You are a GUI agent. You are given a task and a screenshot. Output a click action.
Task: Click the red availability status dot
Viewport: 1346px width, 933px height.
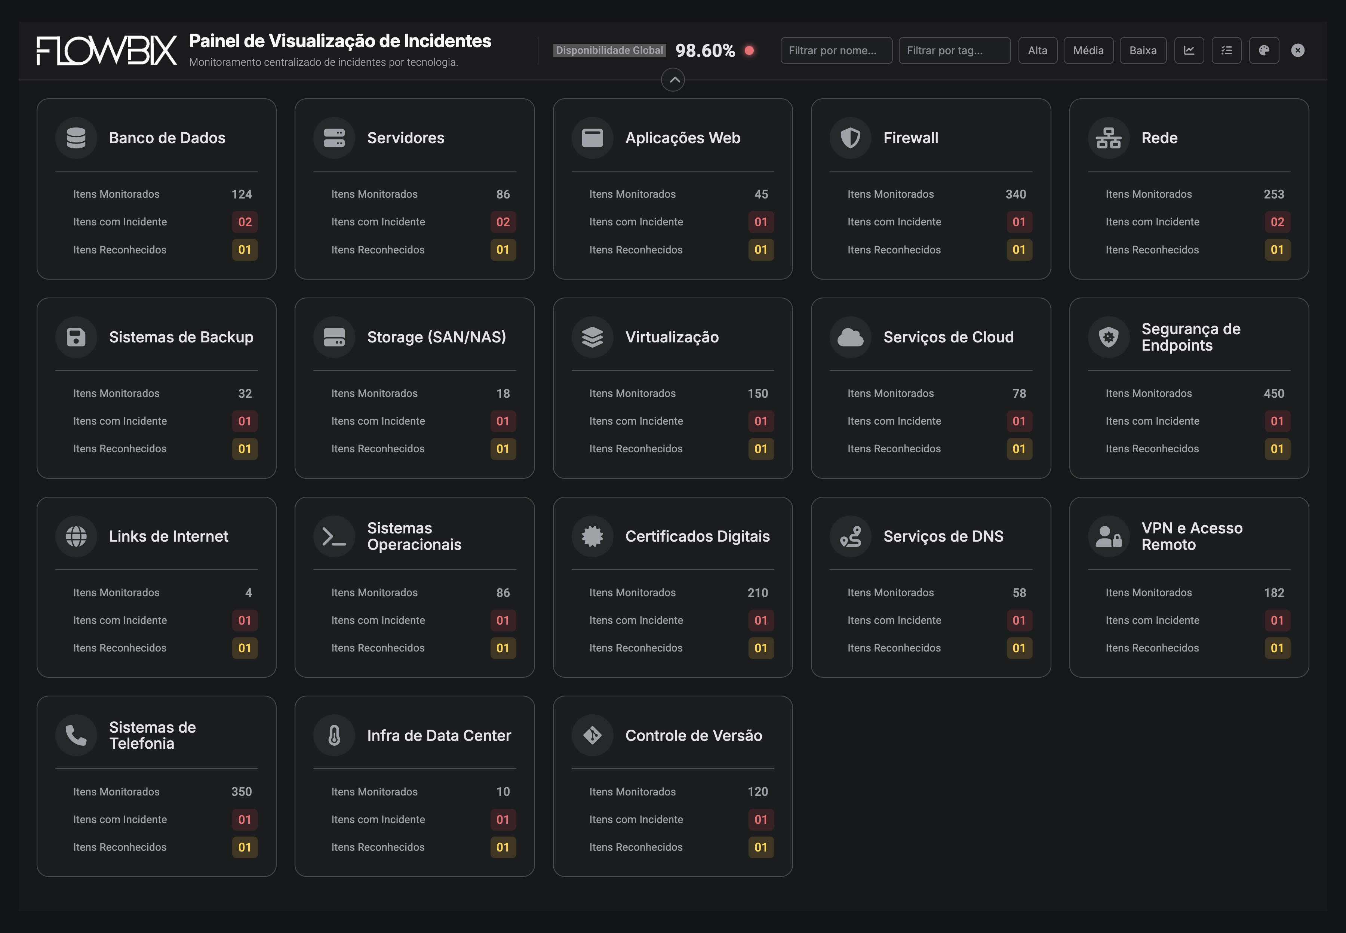tap(749, 50)
